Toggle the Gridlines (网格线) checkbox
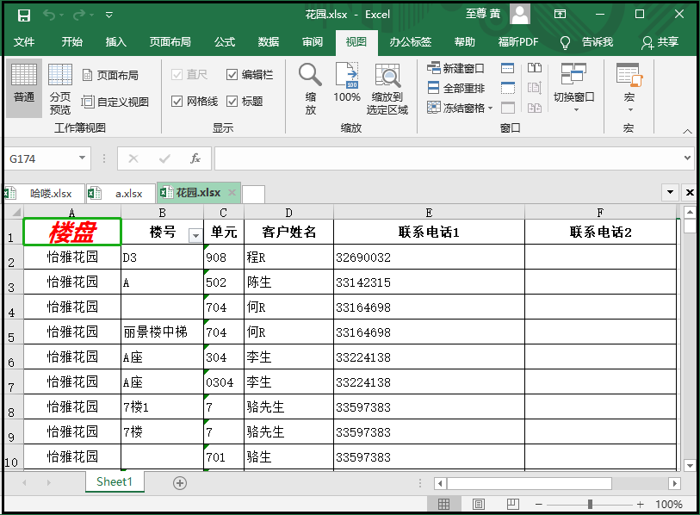This screenshot has height=515, width=700. pyautogui.click(x=177, y=102)
